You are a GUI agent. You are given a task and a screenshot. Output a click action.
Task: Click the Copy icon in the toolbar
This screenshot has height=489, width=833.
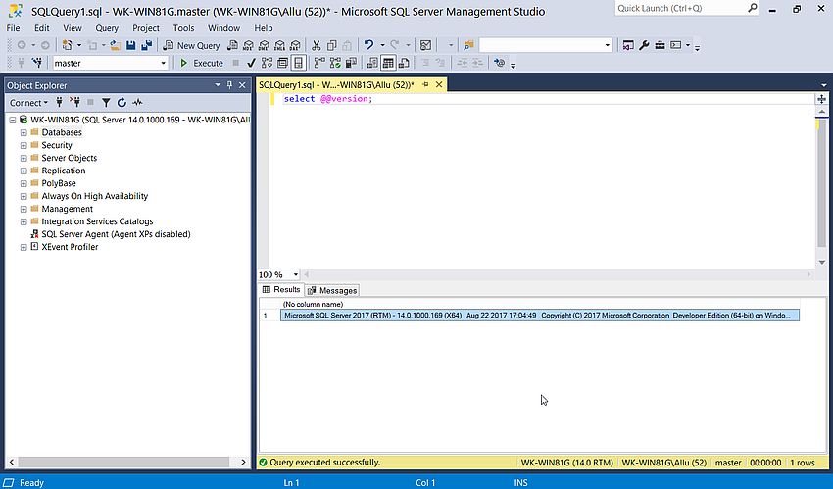(331, 46)
